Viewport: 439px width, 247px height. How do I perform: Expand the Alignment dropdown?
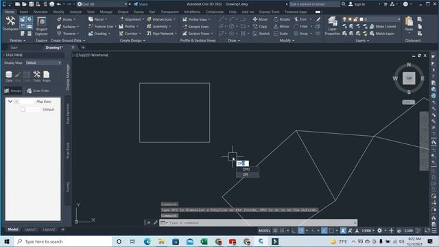143,19
